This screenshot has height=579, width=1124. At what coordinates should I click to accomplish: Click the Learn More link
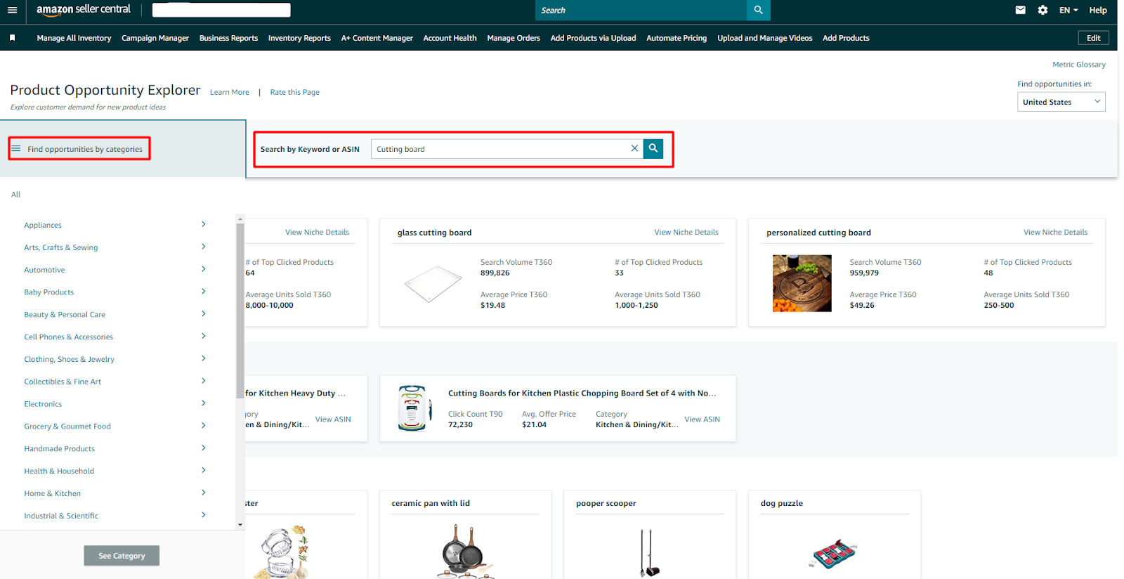pyautogui.click(x=230, y=92)
